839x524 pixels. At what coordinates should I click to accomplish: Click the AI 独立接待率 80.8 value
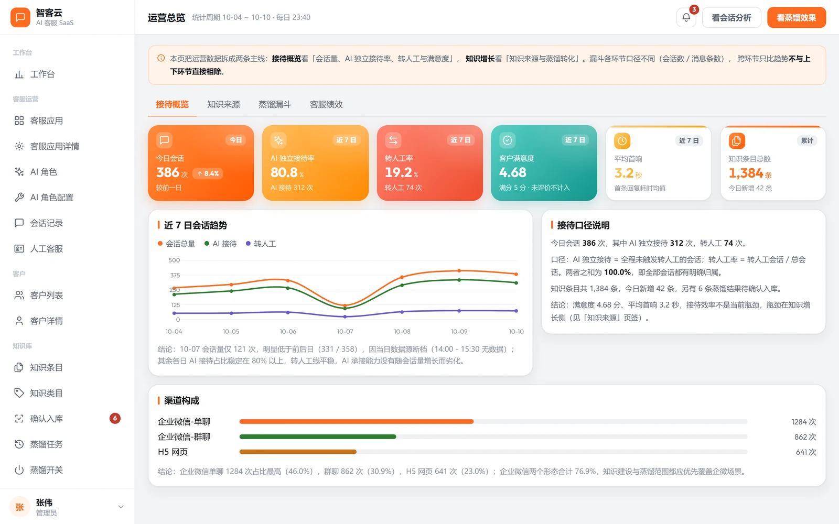click(284, 172)
